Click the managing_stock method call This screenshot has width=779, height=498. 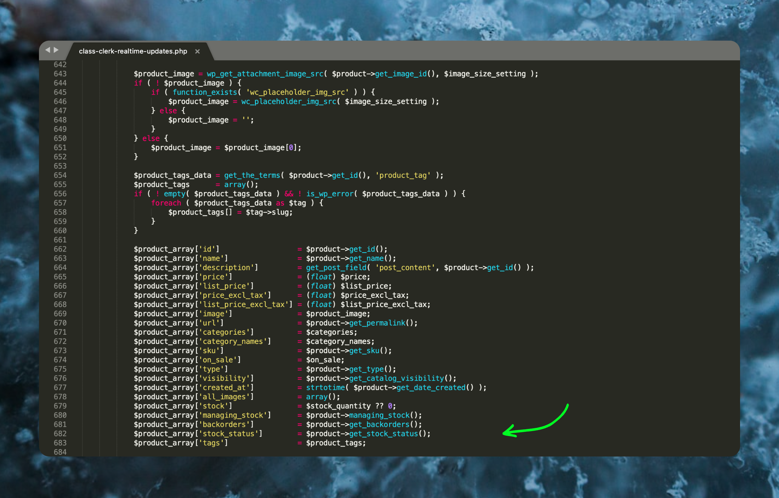pos(379,415)
